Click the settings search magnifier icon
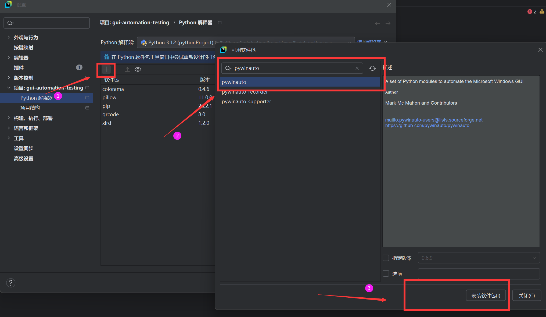The width and height of the screenshot is (546, 317). click(x=10, y=23)
